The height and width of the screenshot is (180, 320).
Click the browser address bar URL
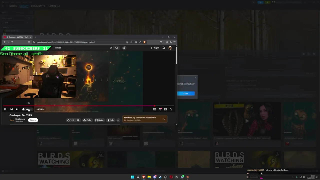(x=66, y=42)
